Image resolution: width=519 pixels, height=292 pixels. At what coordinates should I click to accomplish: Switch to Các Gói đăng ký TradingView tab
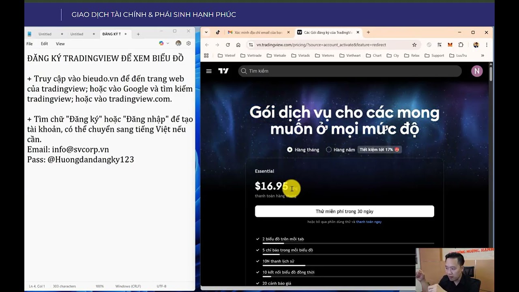[328, 32]
